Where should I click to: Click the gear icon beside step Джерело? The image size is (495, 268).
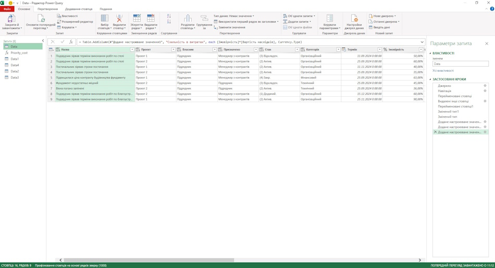coord(485,86)
